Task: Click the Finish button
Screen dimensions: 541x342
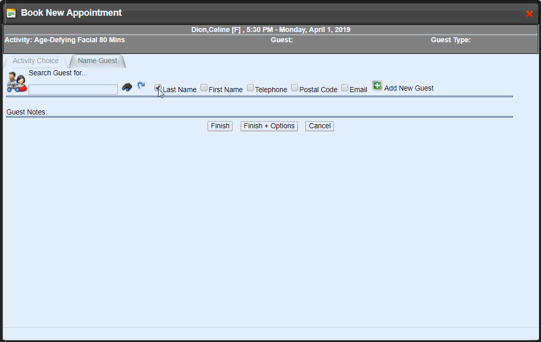Action: click(x=220, y=126)
